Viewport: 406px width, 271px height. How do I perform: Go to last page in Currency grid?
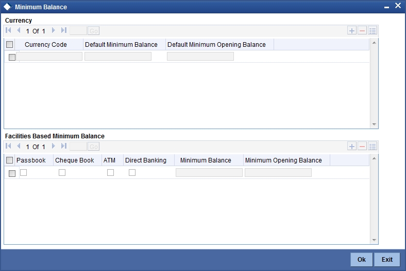64,30
